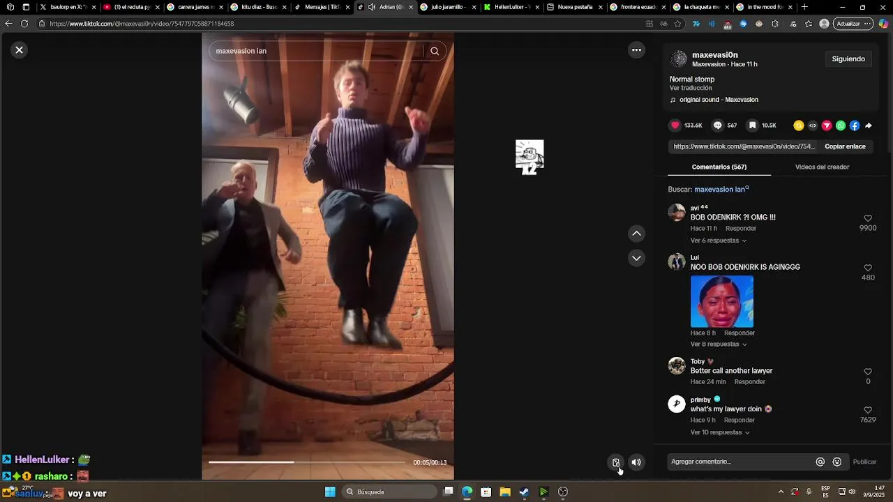Click Copiar enlace button

point(845,146)
